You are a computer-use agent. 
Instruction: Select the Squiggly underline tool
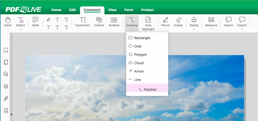pos(57,27)
